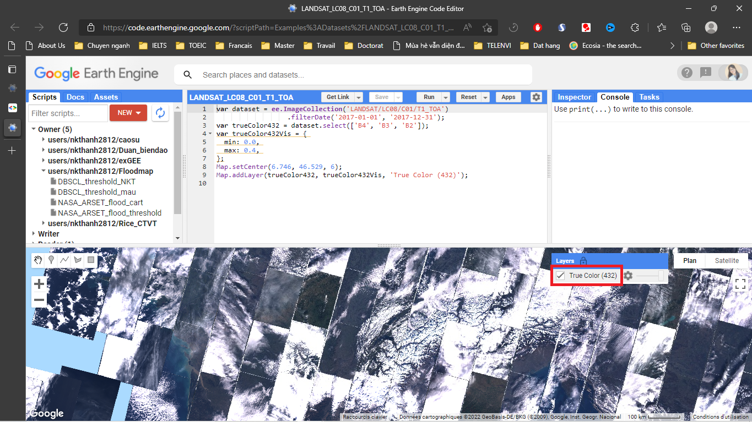Click the Get Link button

[x=338, y=97]
